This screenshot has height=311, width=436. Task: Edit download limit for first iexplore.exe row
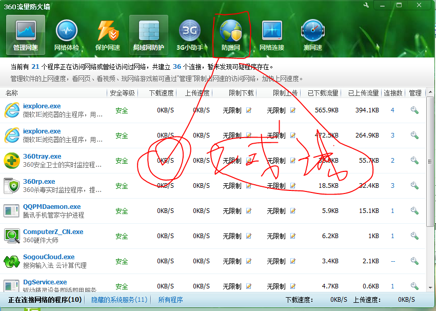(x=249, y=110)
